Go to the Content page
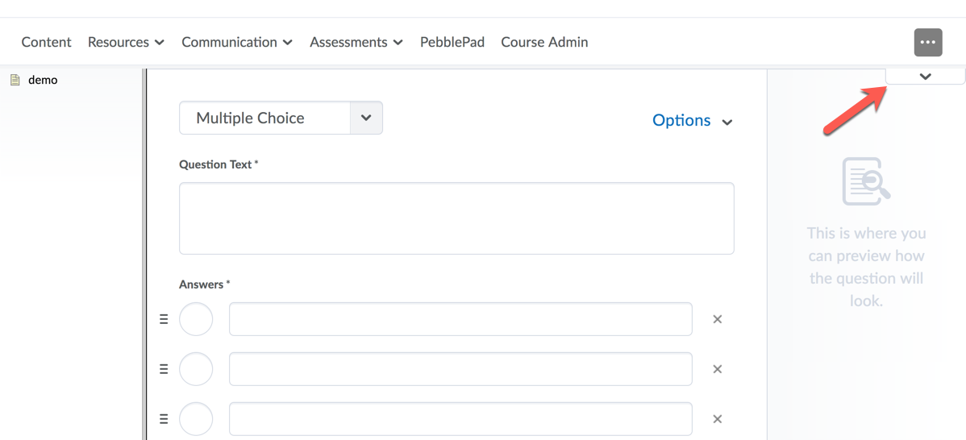The height and width of the screenshot is (440, 966). coord(46,42)
